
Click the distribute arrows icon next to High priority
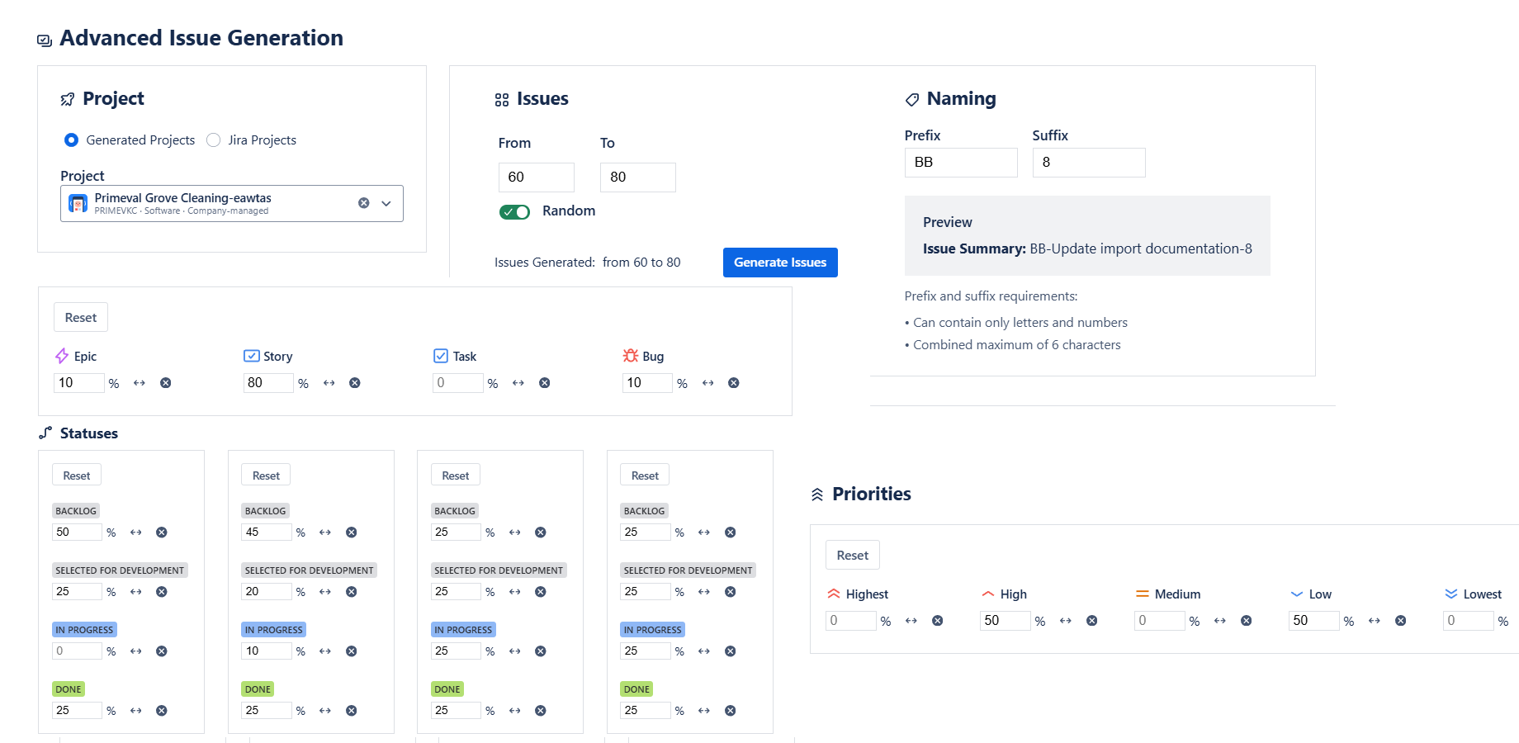pos(1065,620)
